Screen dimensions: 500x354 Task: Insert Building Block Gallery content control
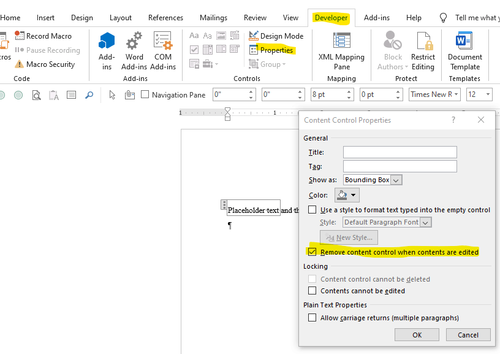(235, 36)
